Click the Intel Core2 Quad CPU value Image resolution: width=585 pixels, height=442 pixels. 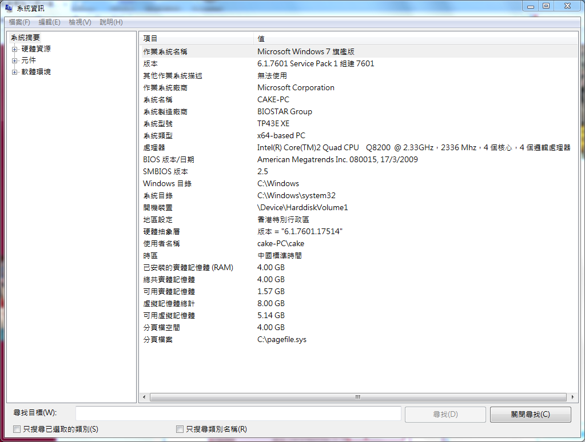tap(414, 147)
